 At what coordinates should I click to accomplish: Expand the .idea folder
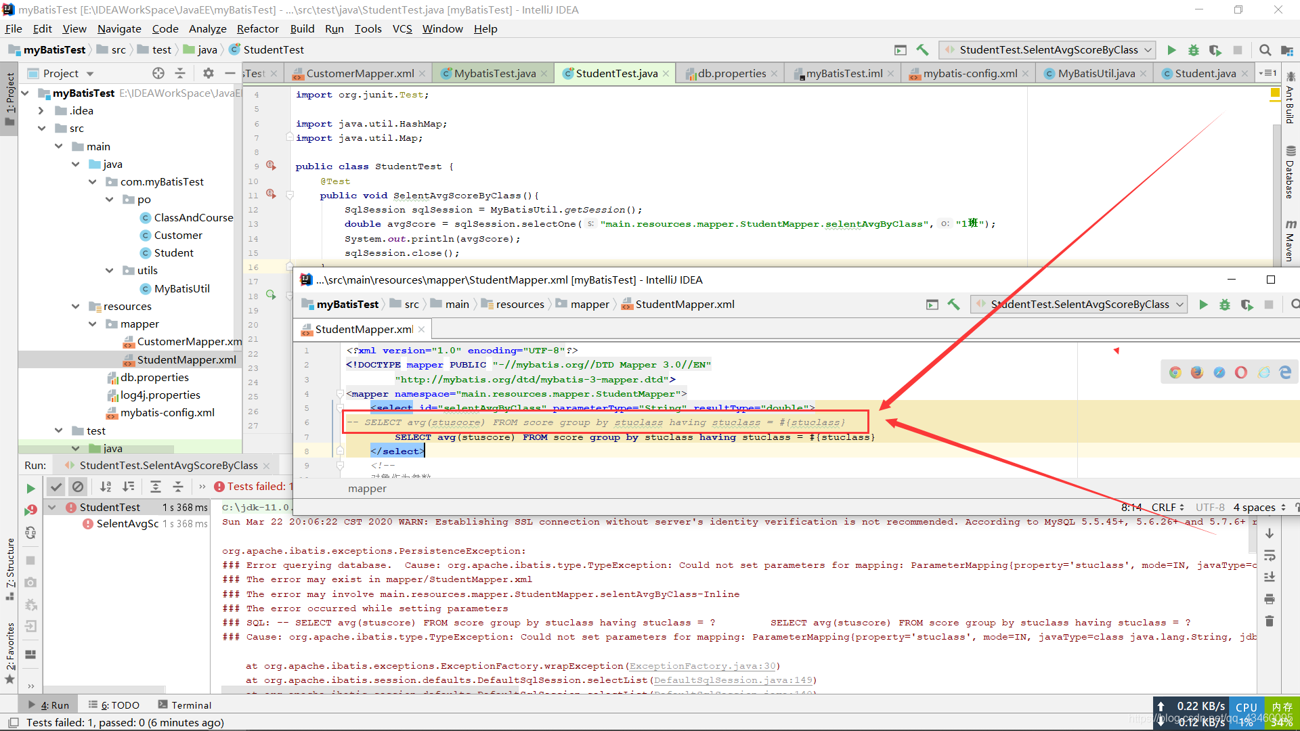pos(42,111)
